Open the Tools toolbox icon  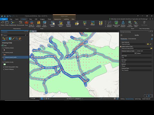(26, 23)
